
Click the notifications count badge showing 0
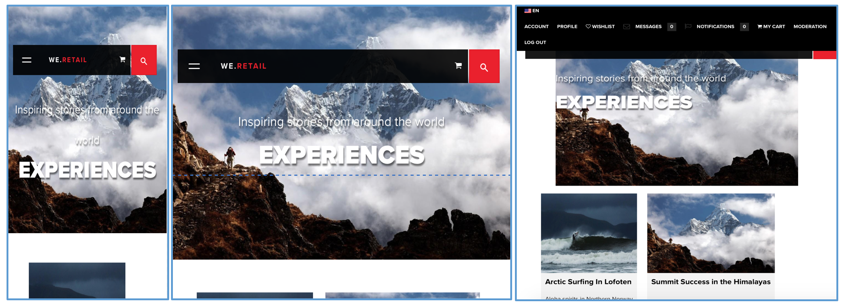click(744, 27)
